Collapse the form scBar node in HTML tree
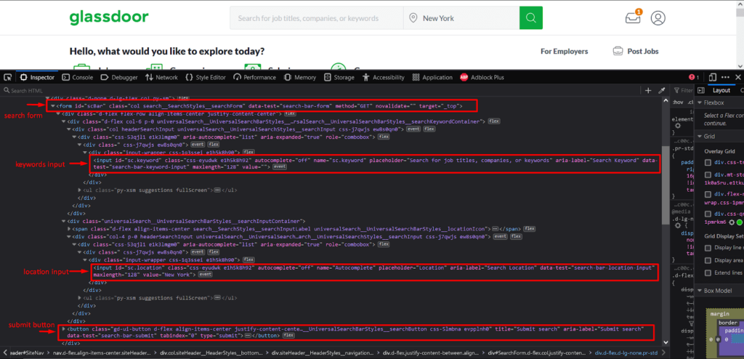 pyautogui.click(x=52, y=106)
